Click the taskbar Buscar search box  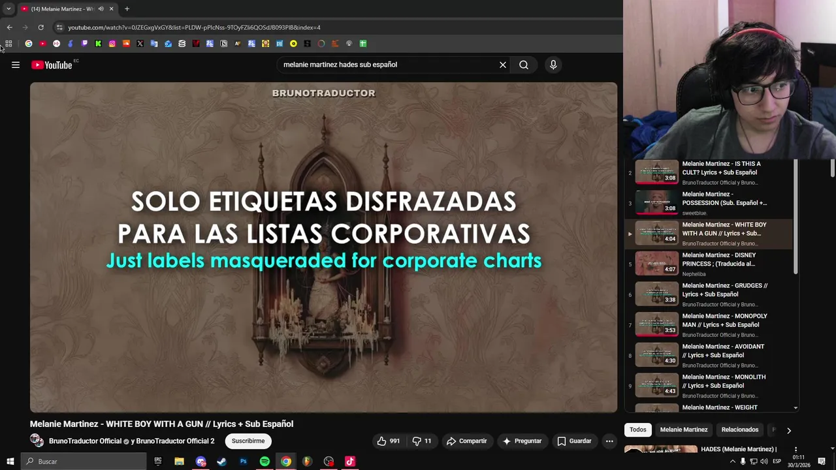point(84,462)
